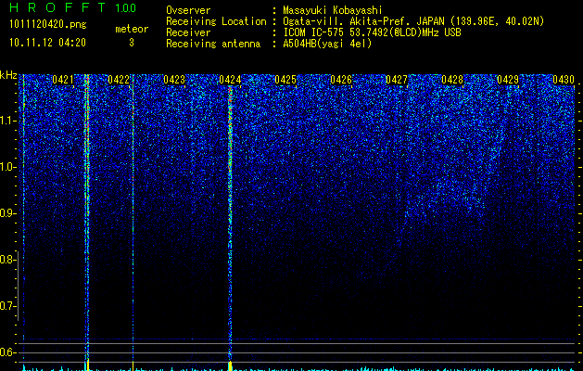583x371 pixels.
Task: Click the Receiving antenna field label
Action: (x=213, y=44)
